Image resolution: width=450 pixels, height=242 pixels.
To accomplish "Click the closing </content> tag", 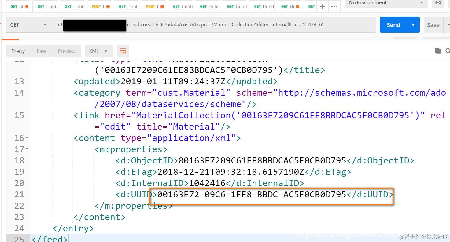I will click(x=99, y=217).
